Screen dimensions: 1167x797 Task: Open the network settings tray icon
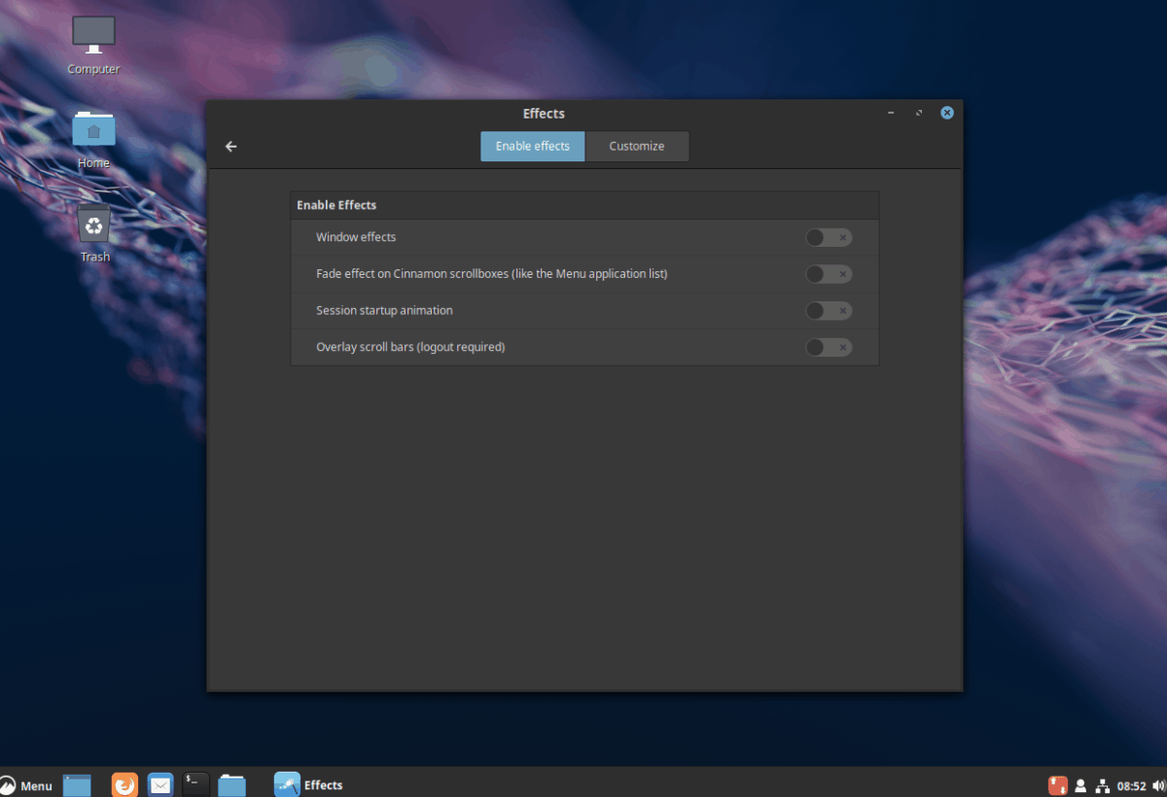click(x=1102, y=784)
